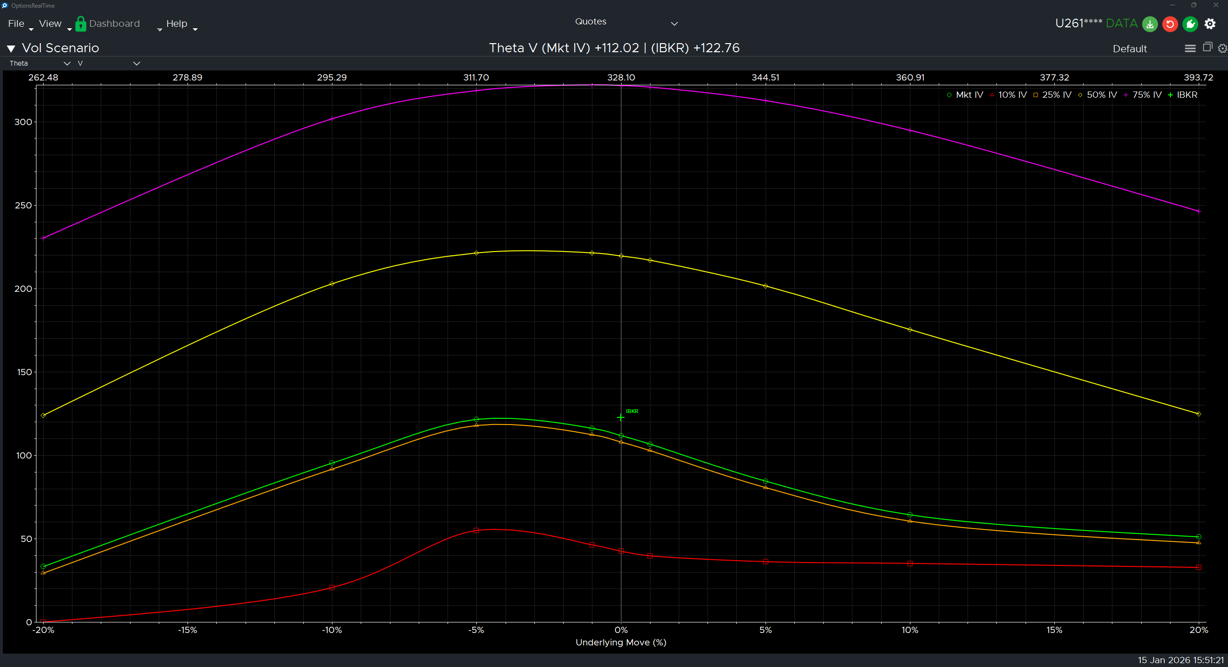Open the File menu

[16, 23]
